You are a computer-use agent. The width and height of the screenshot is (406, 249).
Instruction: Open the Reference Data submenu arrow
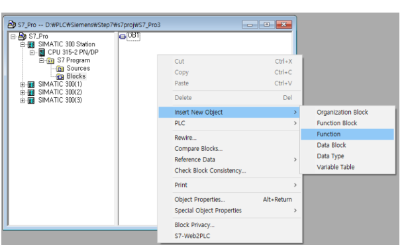[295, 160]
